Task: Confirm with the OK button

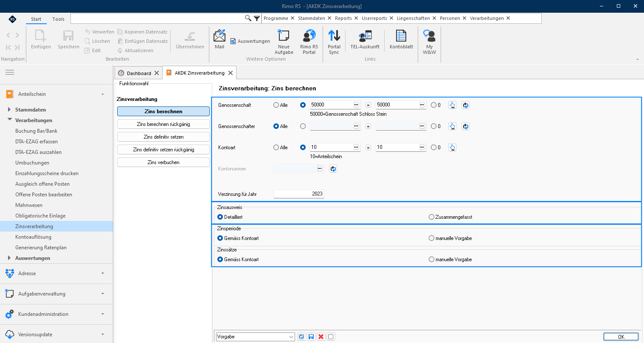Action: [x=621, y=337]
